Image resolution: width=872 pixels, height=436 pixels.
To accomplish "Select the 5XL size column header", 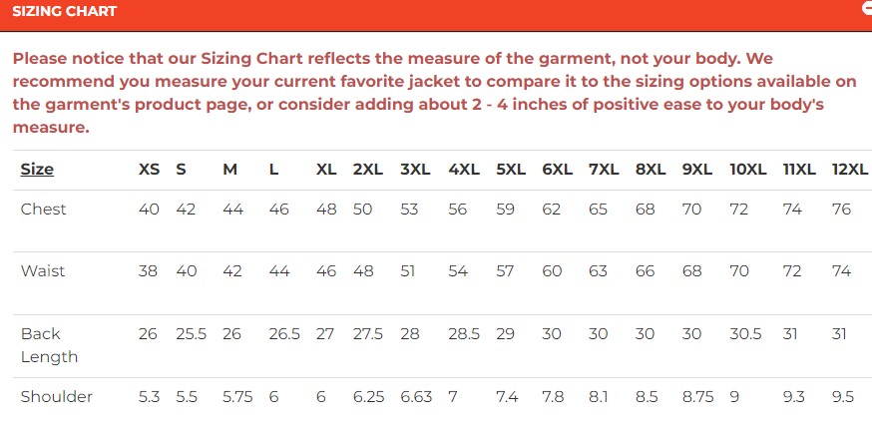I will (511, 170).
